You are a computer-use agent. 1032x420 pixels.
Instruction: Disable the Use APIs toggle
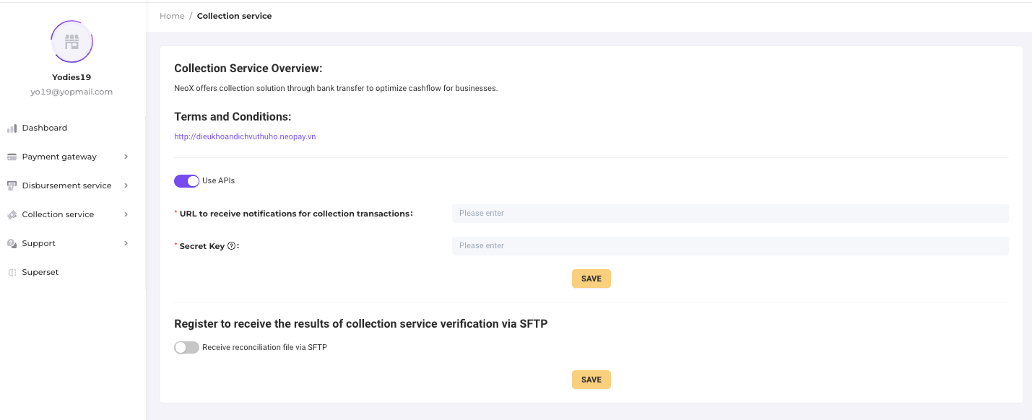pos(186,181)
